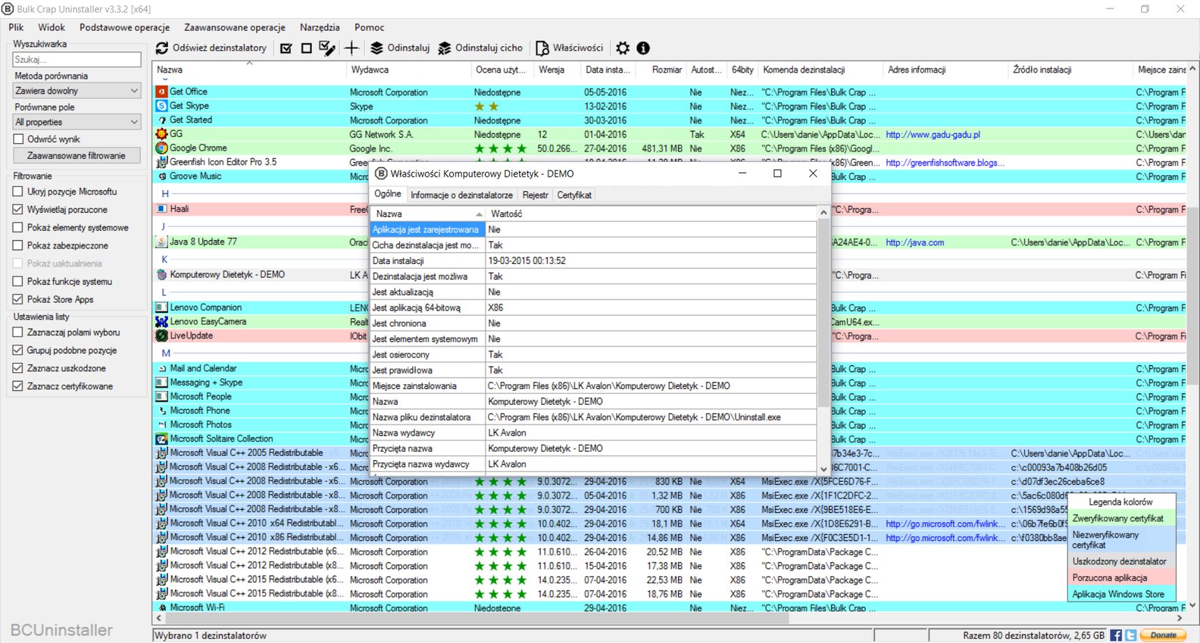Open settings with the gear icon
Image resolution: width=1200 pixels, height=643 pixels.
click(x=623, y=48)
